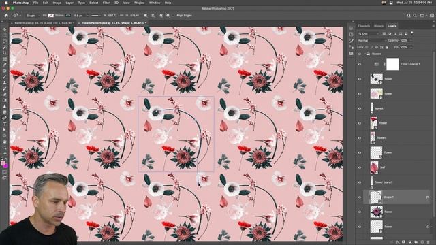Create new adjustment layer icon
The width and height of the screenshot is (436, 245).
pos(410,242)
